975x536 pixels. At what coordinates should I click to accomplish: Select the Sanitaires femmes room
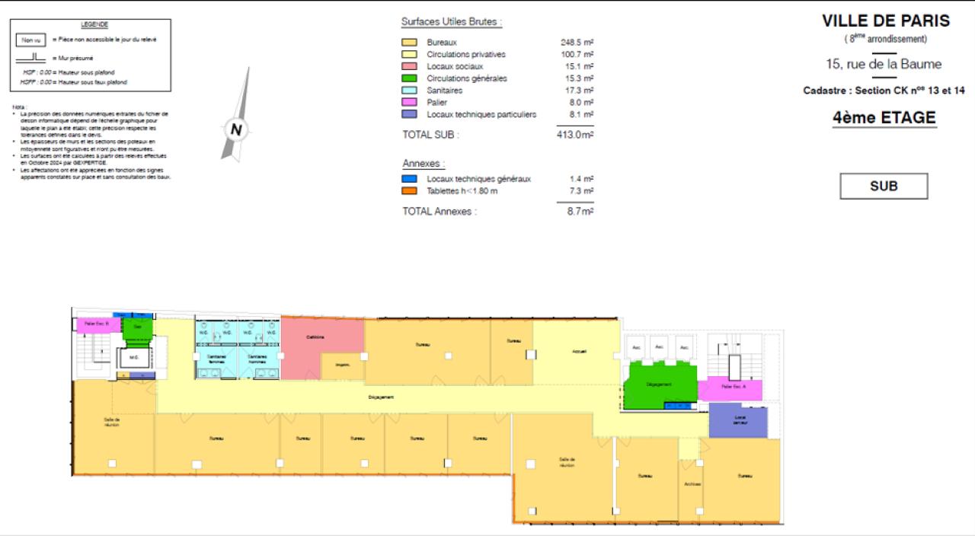(216, 358)
